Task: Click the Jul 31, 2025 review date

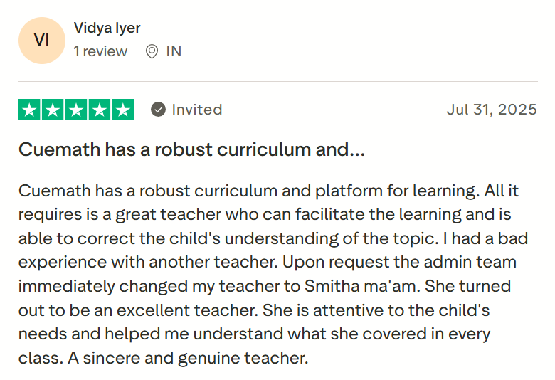Action: point(491,110)
